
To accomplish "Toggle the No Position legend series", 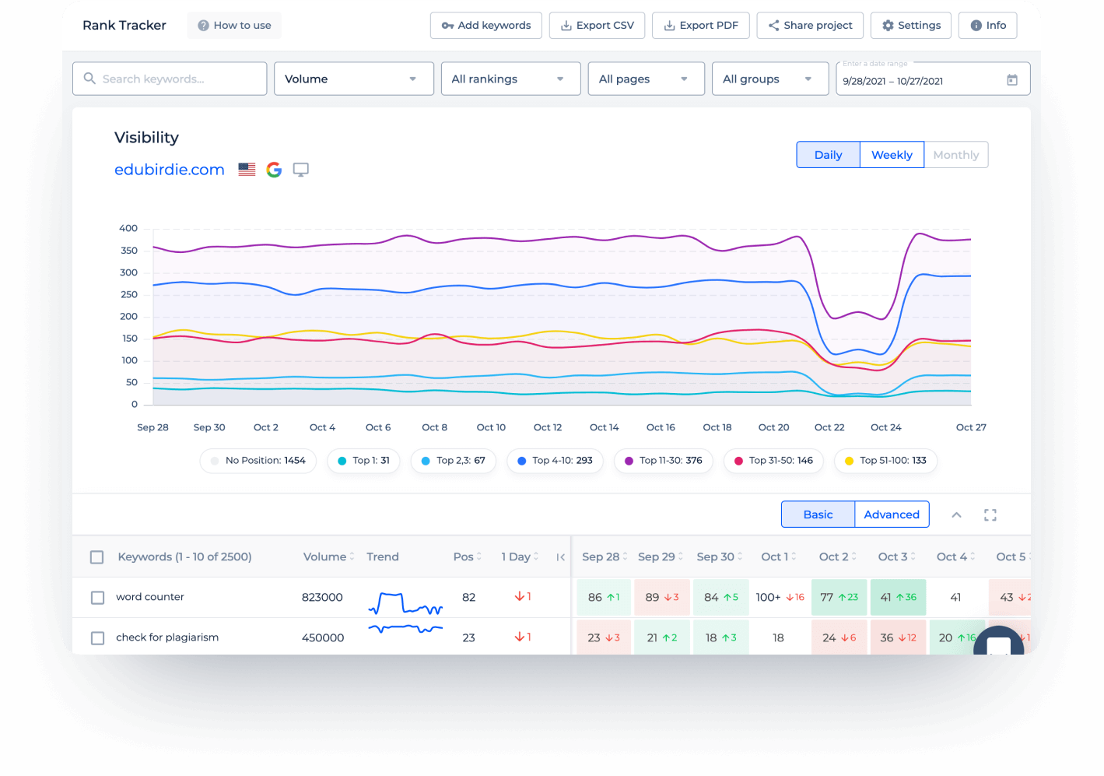I will [x=258, y=461].
